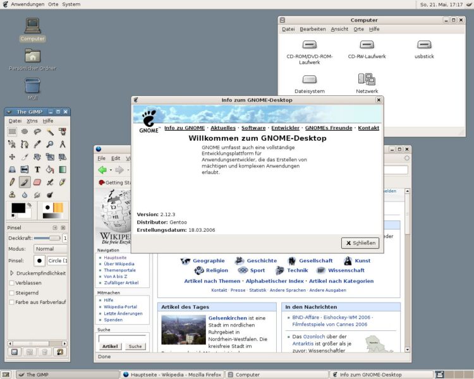Screen dimensions: 474x379
Task: Click the active gradient preview swatch
Action: pyautogui.click(x=52, y=216)
